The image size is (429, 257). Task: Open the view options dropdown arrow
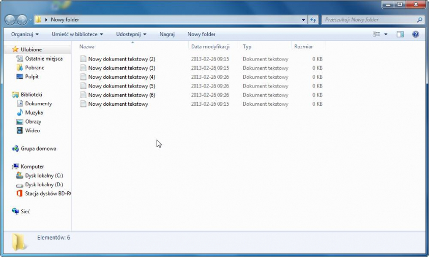point(386,34)
